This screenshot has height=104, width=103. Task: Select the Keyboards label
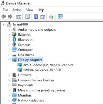point(26,85)
